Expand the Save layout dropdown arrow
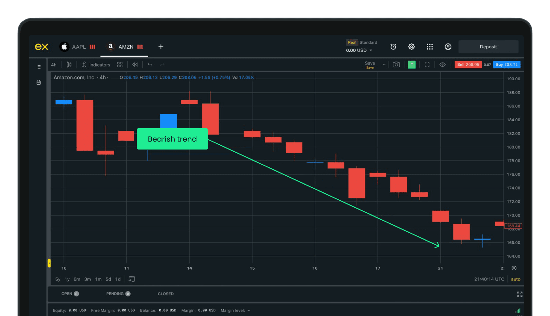This screenshot has height=316, width=550. coord(384,65)
